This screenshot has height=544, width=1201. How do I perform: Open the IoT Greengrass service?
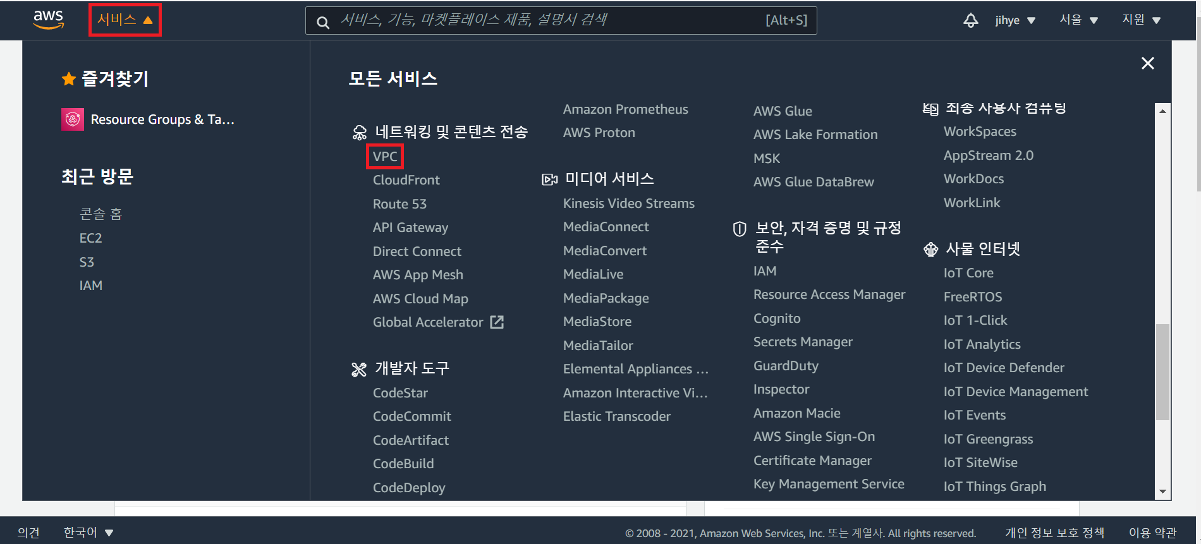click(x=988, y=439)
